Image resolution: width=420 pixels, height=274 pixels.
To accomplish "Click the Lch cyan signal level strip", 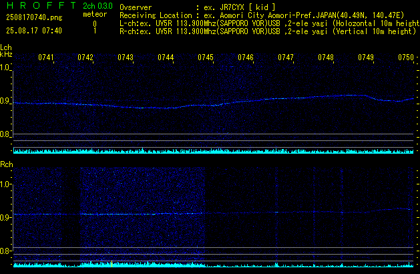I will click(x=213, y=150).
